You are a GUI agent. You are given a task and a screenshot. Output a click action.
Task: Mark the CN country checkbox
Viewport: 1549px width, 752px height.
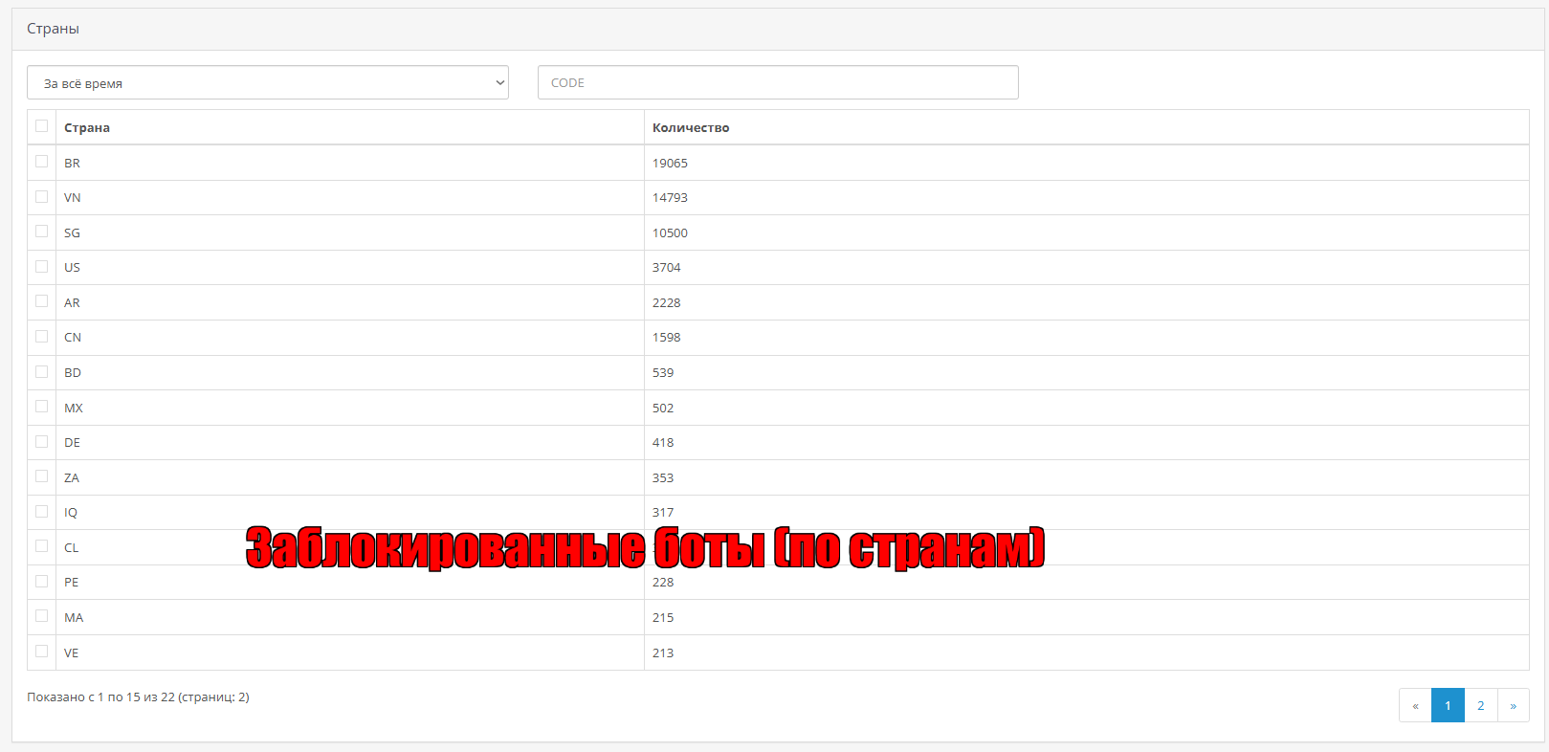tap(41, 337)
